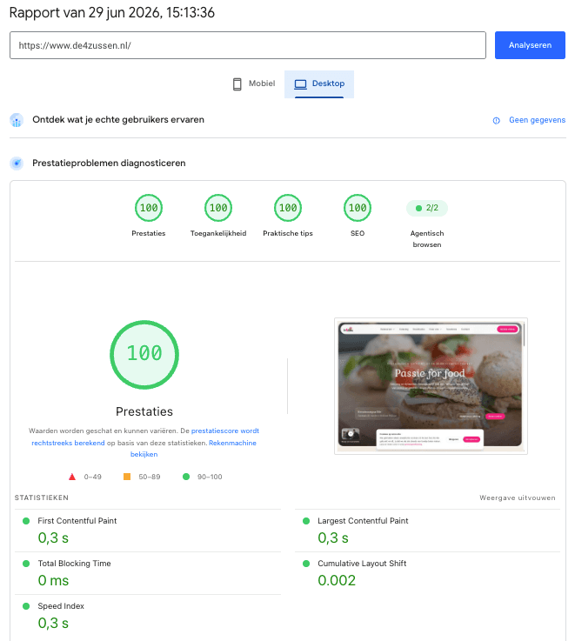Click the Analyseren button
The width and height of the screenshot is (575, 641).
(530, 45)
